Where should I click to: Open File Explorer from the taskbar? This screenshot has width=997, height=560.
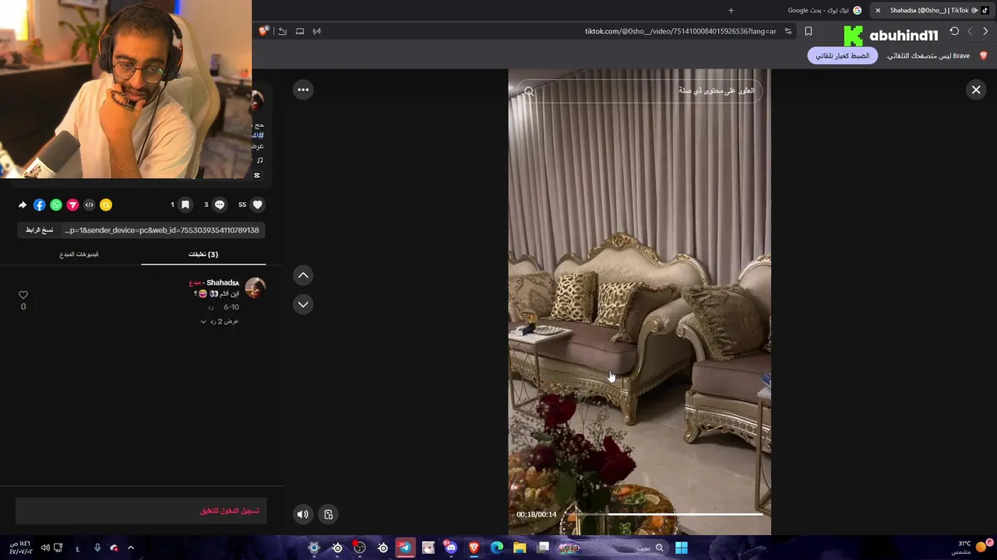pos(520,548)
